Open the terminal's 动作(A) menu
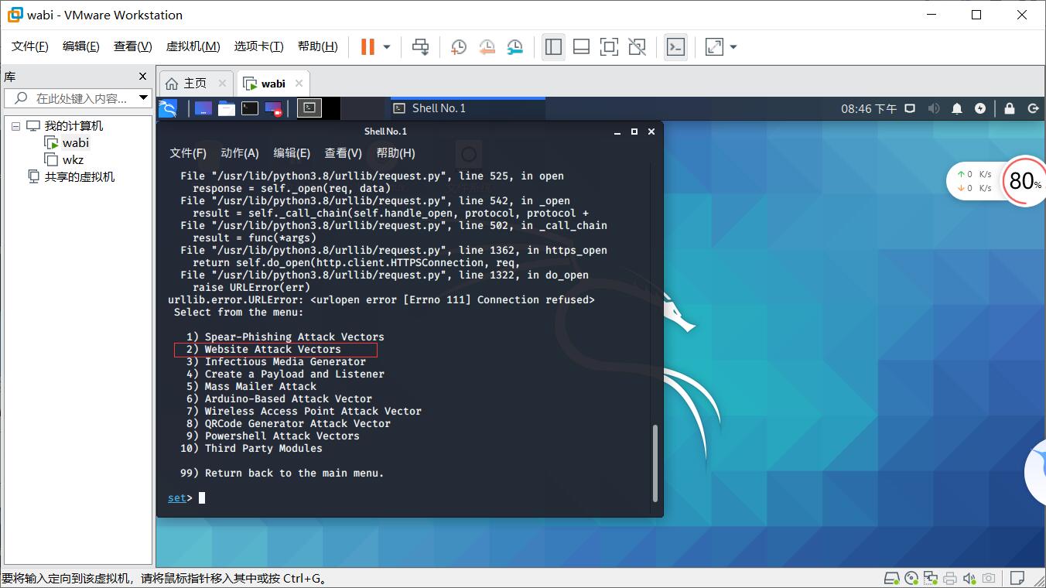Screen dimensions: 1046x588 tap(240, 153)
